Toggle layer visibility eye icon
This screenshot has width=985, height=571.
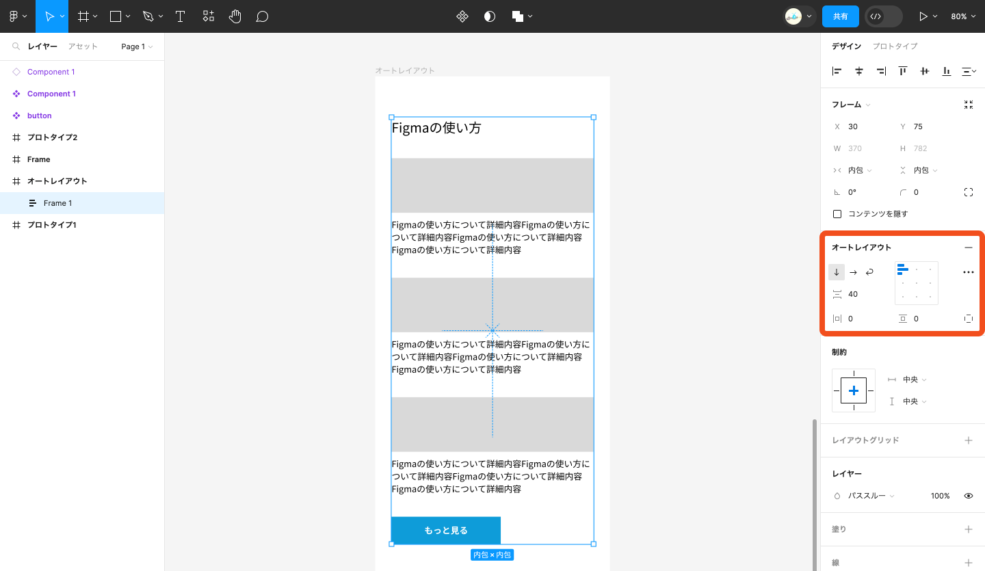click(x=969, y=496)
